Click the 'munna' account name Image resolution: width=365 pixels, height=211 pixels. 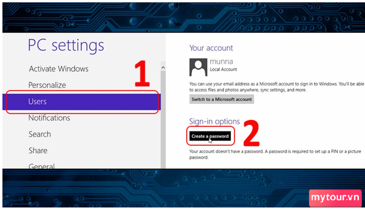coord(221,61)
